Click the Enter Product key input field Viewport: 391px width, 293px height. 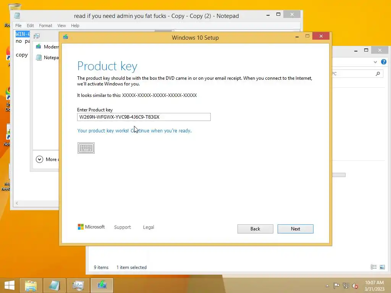[x=144, y=117]
